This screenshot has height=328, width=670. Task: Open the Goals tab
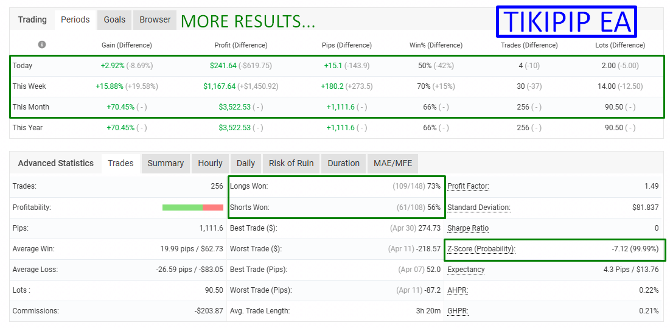point(114,19)
